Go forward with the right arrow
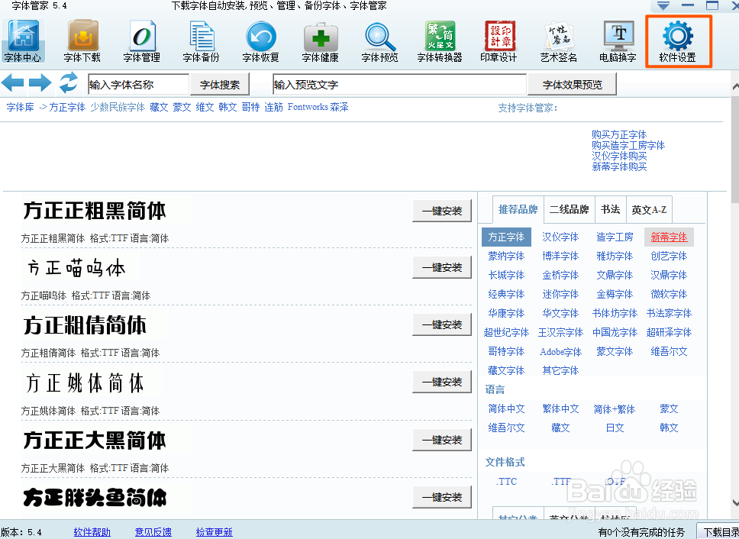Viewport: 739px width, 539px height. click(40, 83)
